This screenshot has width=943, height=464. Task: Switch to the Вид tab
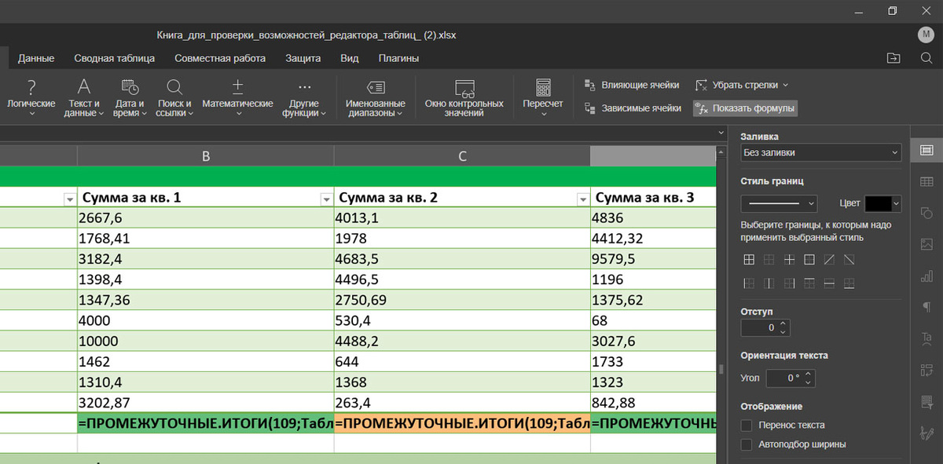click(350, 58)
